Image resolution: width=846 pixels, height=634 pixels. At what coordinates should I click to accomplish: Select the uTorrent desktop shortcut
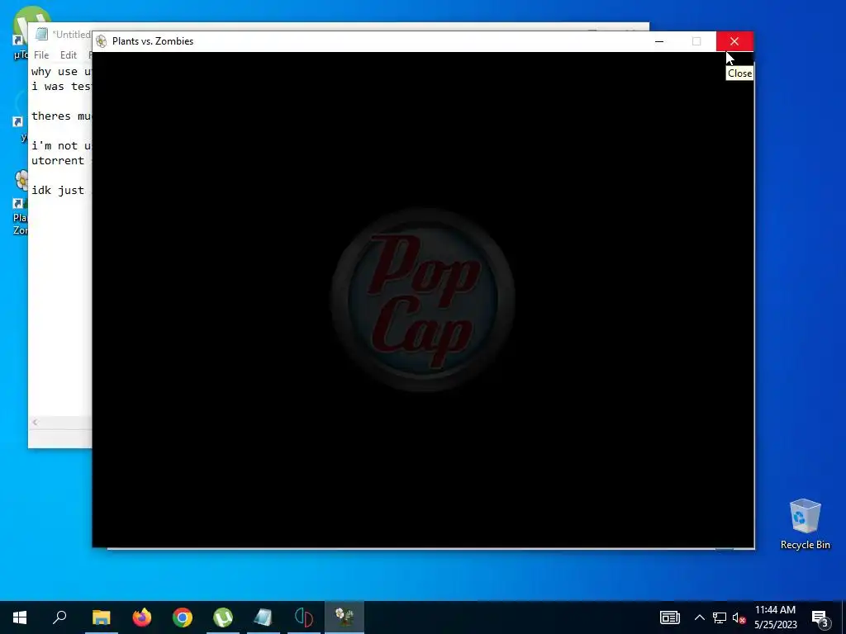tap(21, 32)
